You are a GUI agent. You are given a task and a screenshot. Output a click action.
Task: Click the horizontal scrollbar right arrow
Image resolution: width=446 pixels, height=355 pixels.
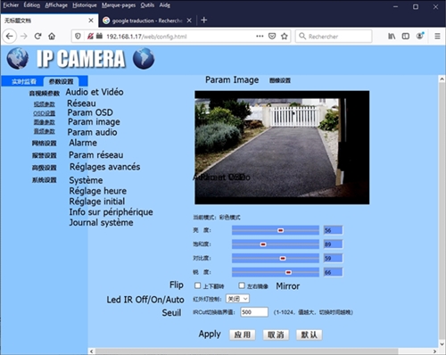click(434, 351)
